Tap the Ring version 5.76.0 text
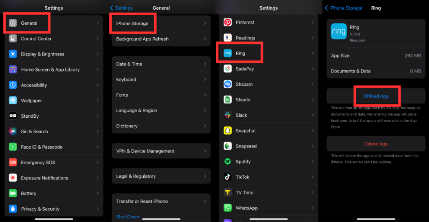This screenshot has width=429, height=222. (x=355, y=34)
